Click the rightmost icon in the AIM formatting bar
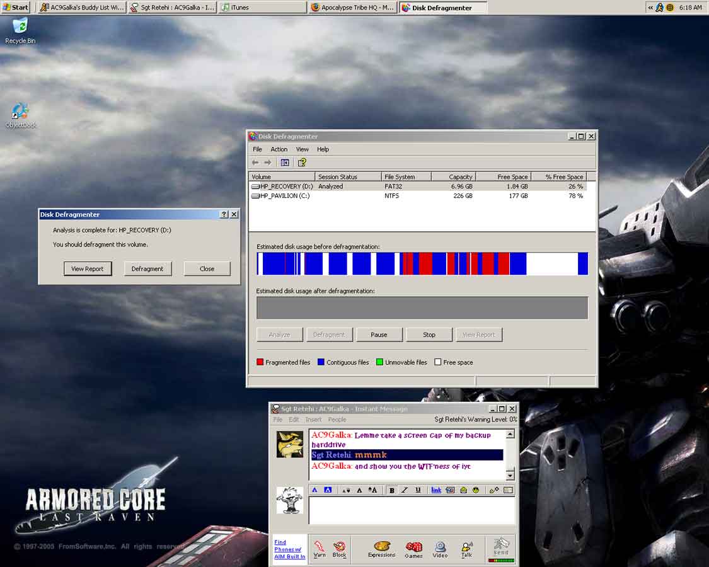This screenshot has height=567, width=709. (508, 490)
